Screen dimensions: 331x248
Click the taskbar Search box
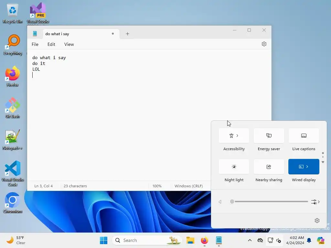point(147,240)
